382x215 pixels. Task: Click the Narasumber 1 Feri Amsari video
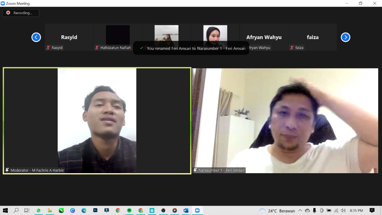click(x=285, y=119)
